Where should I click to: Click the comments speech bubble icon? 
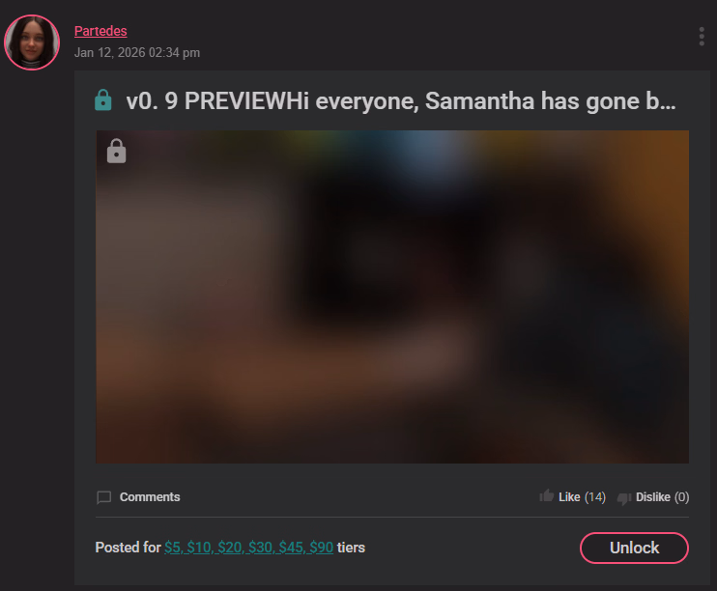tap(104, 497)
